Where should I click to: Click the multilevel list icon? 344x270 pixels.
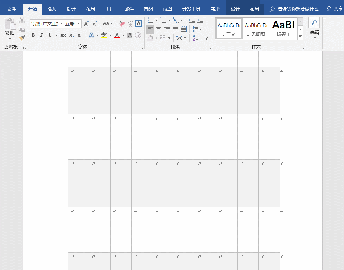(176, 20)
